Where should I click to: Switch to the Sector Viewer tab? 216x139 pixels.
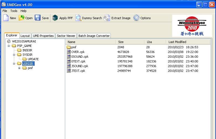(x=66, y=36)
